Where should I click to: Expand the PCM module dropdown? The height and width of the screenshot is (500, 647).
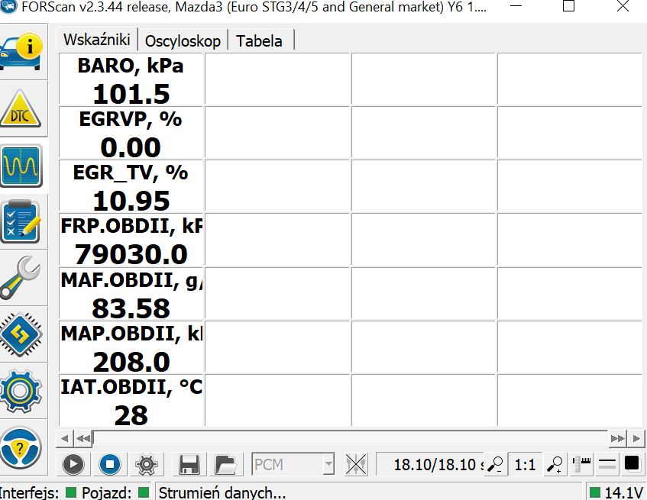point(328,464)
